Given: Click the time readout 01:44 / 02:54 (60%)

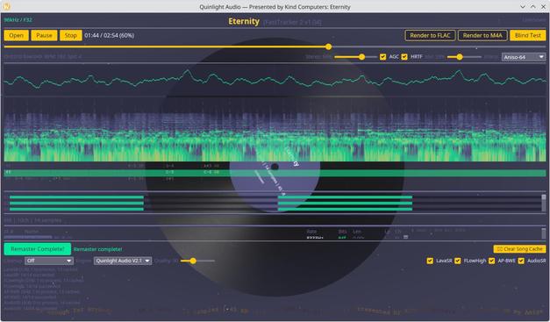Looking at the screenshot, I should 109,35.
